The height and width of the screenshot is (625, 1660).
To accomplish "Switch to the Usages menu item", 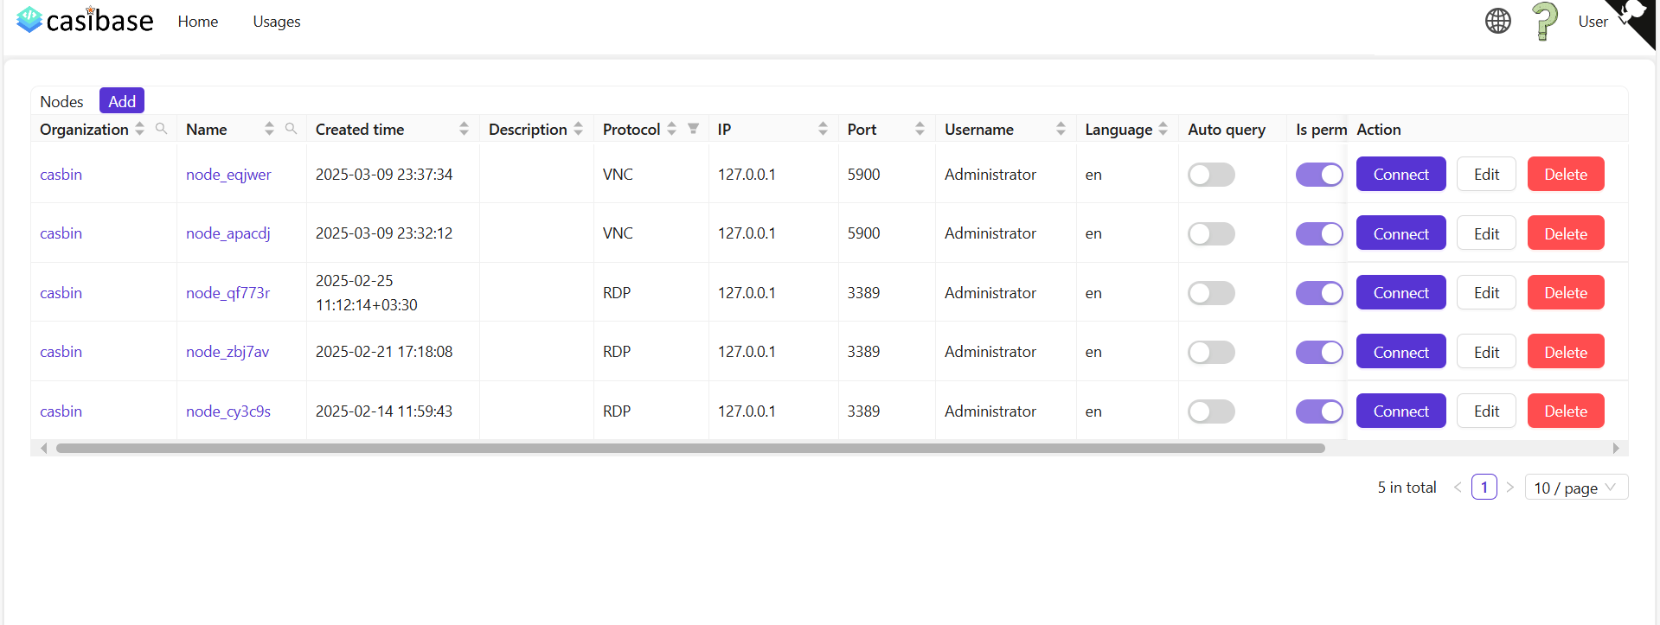I will pos(277,22).
